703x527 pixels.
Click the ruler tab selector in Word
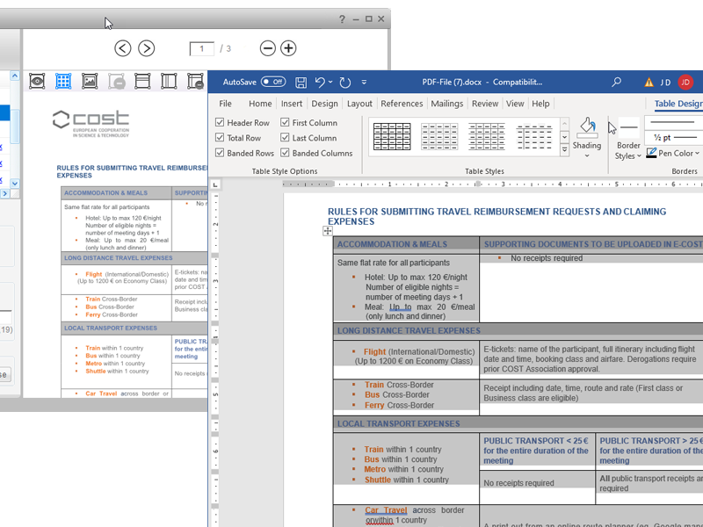[x=215, y=184]
